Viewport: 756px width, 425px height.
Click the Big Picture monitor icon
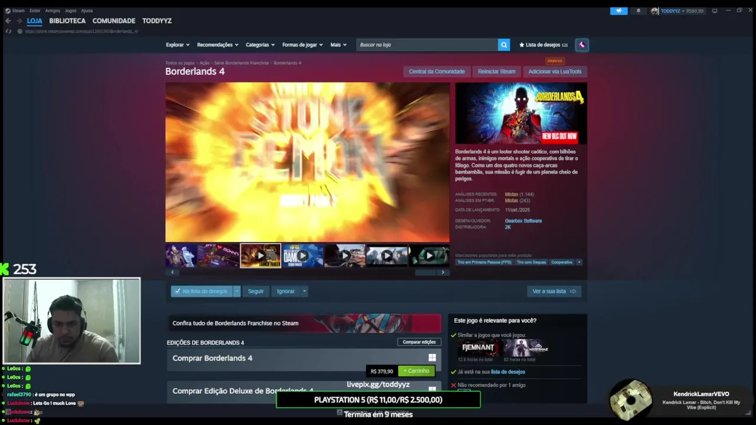point(715,11)
